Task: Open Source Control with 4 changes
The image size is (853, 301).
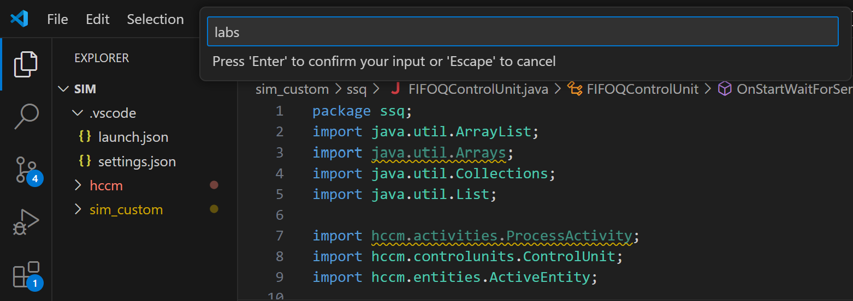Action: point(26,170)
